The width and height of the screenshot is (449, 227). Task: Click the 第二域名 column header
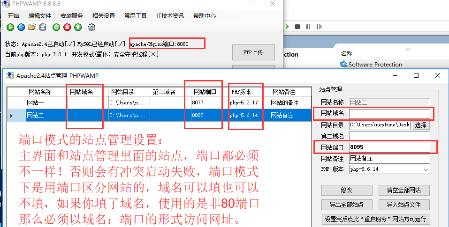coord(170,92)
